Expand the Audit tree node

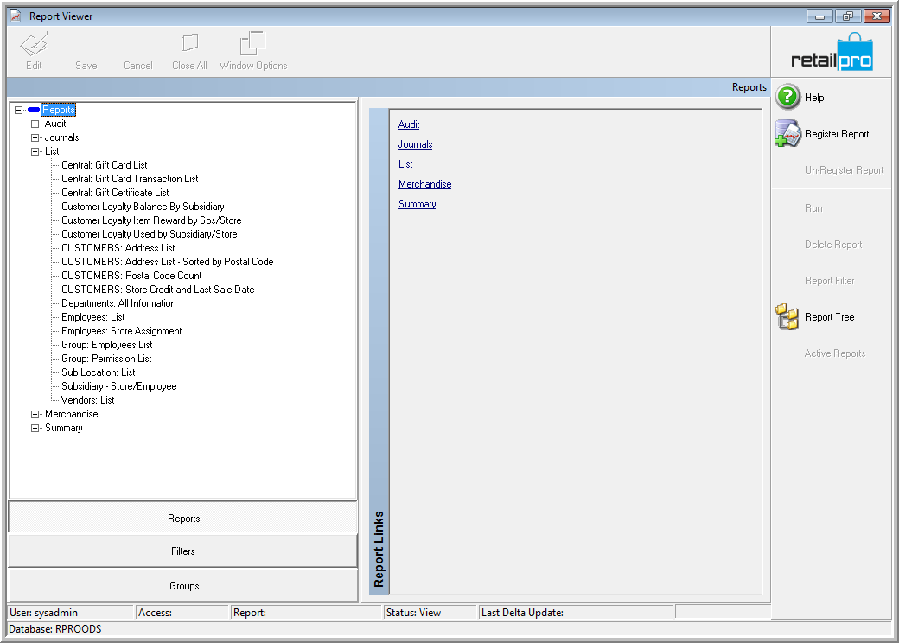[35, 124]
